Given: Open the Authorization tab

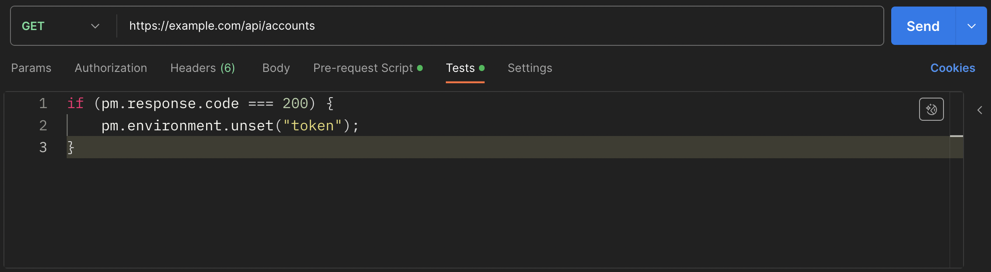Looking at the screenshot, I should point(111,68).
